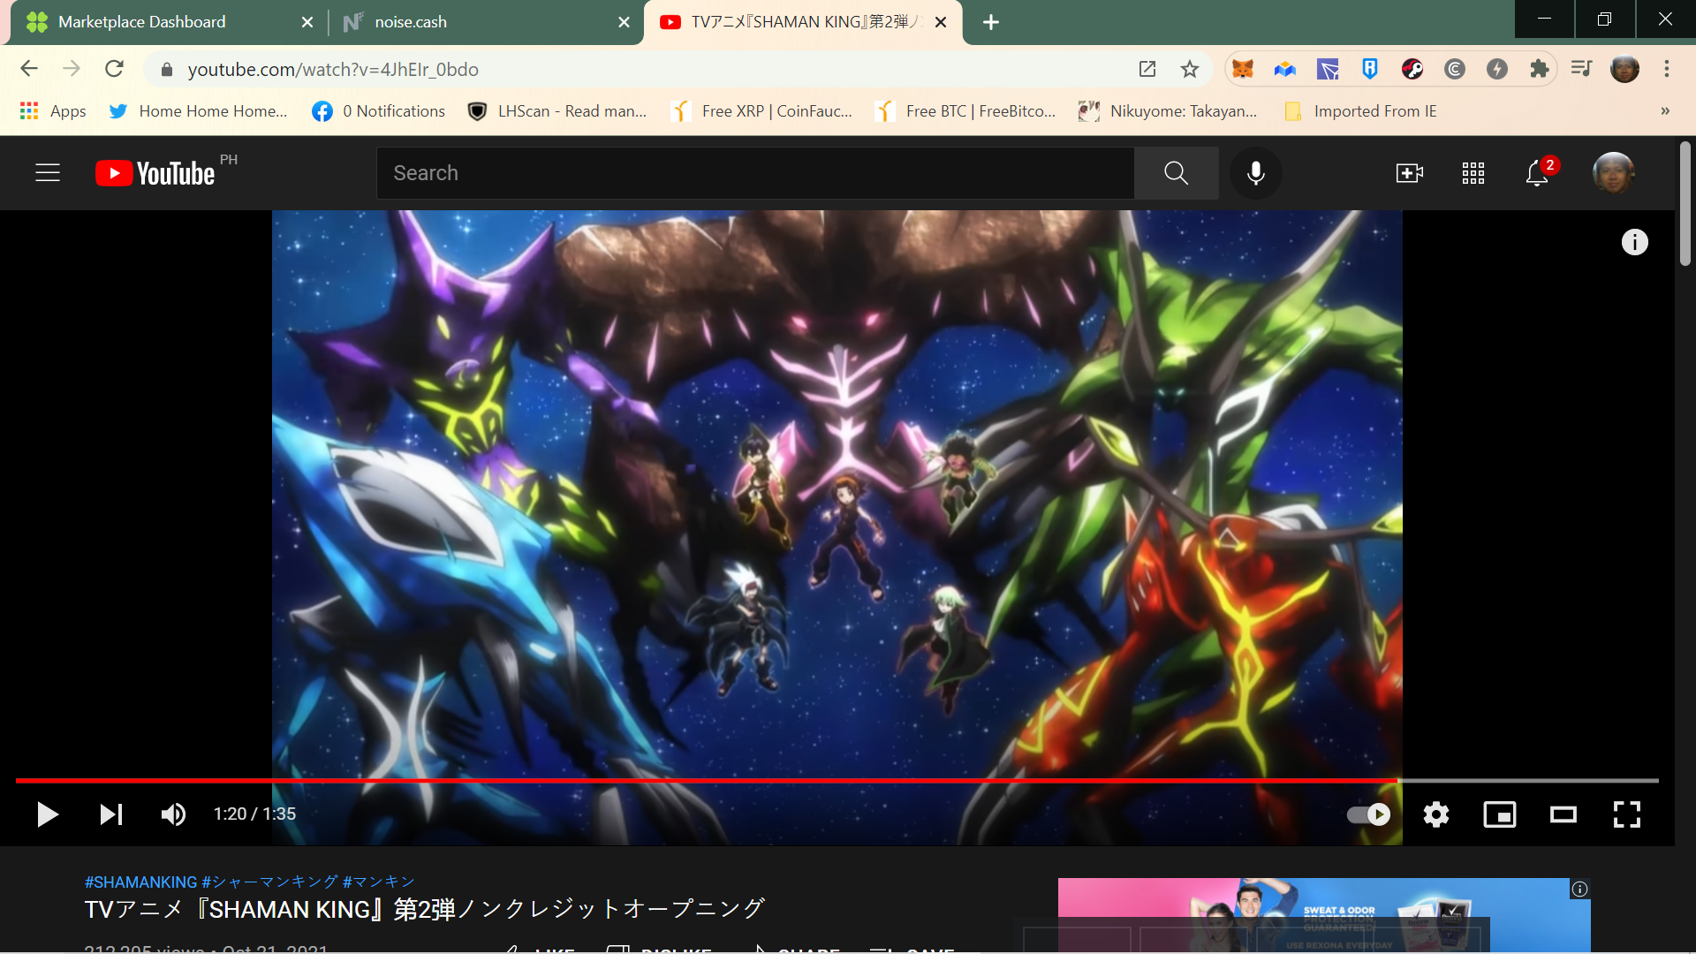Open the #シャーマンキング hashtag link
The width and height of the screenshot is (1696, 954).
[269, 882]
